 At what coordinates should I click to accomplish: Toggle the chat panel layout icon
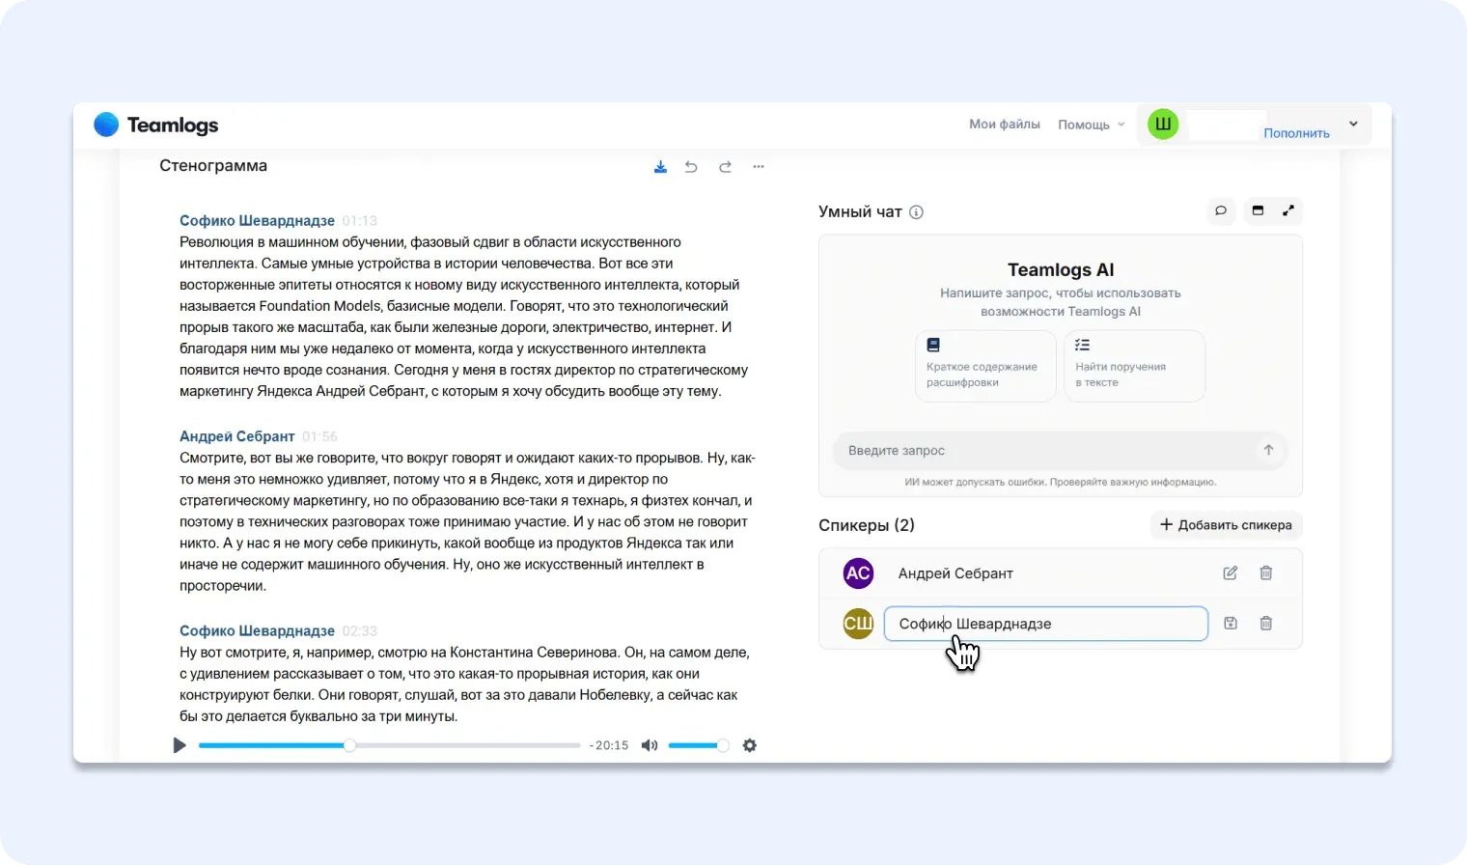click(x=1258, y=210)
